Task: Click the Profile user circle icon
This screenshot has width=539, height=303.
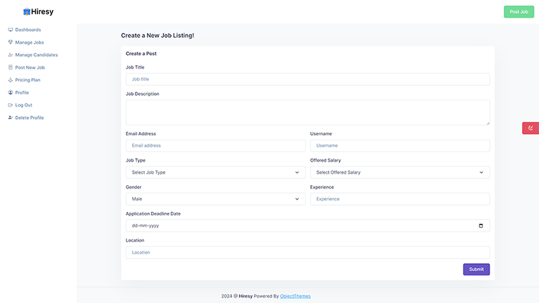Action: coord(10,92)
